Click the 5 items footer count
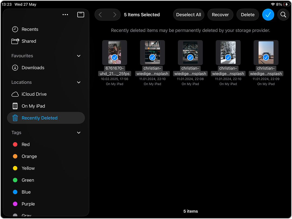 pyautogui.click(x=191, y=211)
